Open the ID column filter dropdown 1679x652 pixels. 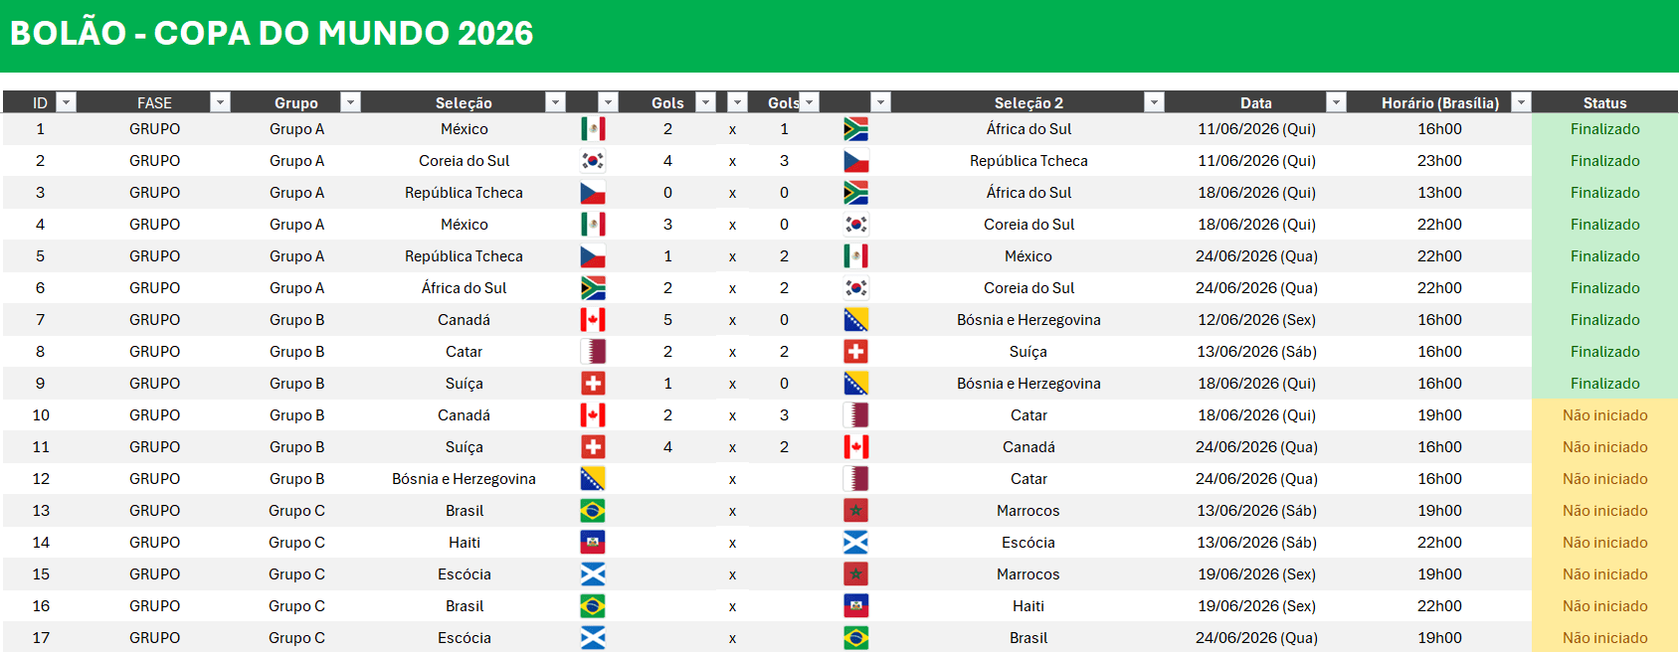click(x=66, y=102)
